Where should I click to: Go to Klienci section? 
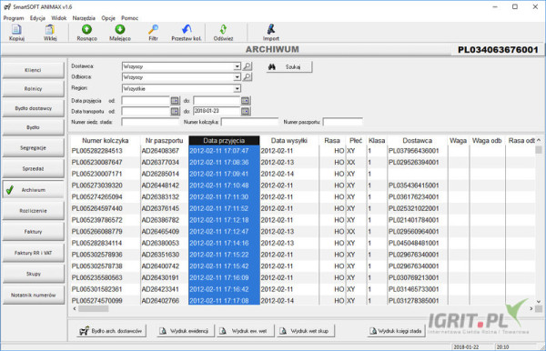coord(33,70)
